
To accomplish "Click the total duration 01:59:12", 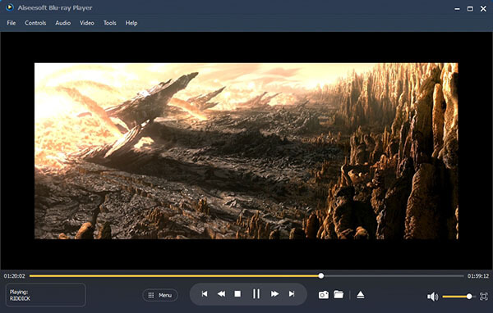I will coord(478,276).
